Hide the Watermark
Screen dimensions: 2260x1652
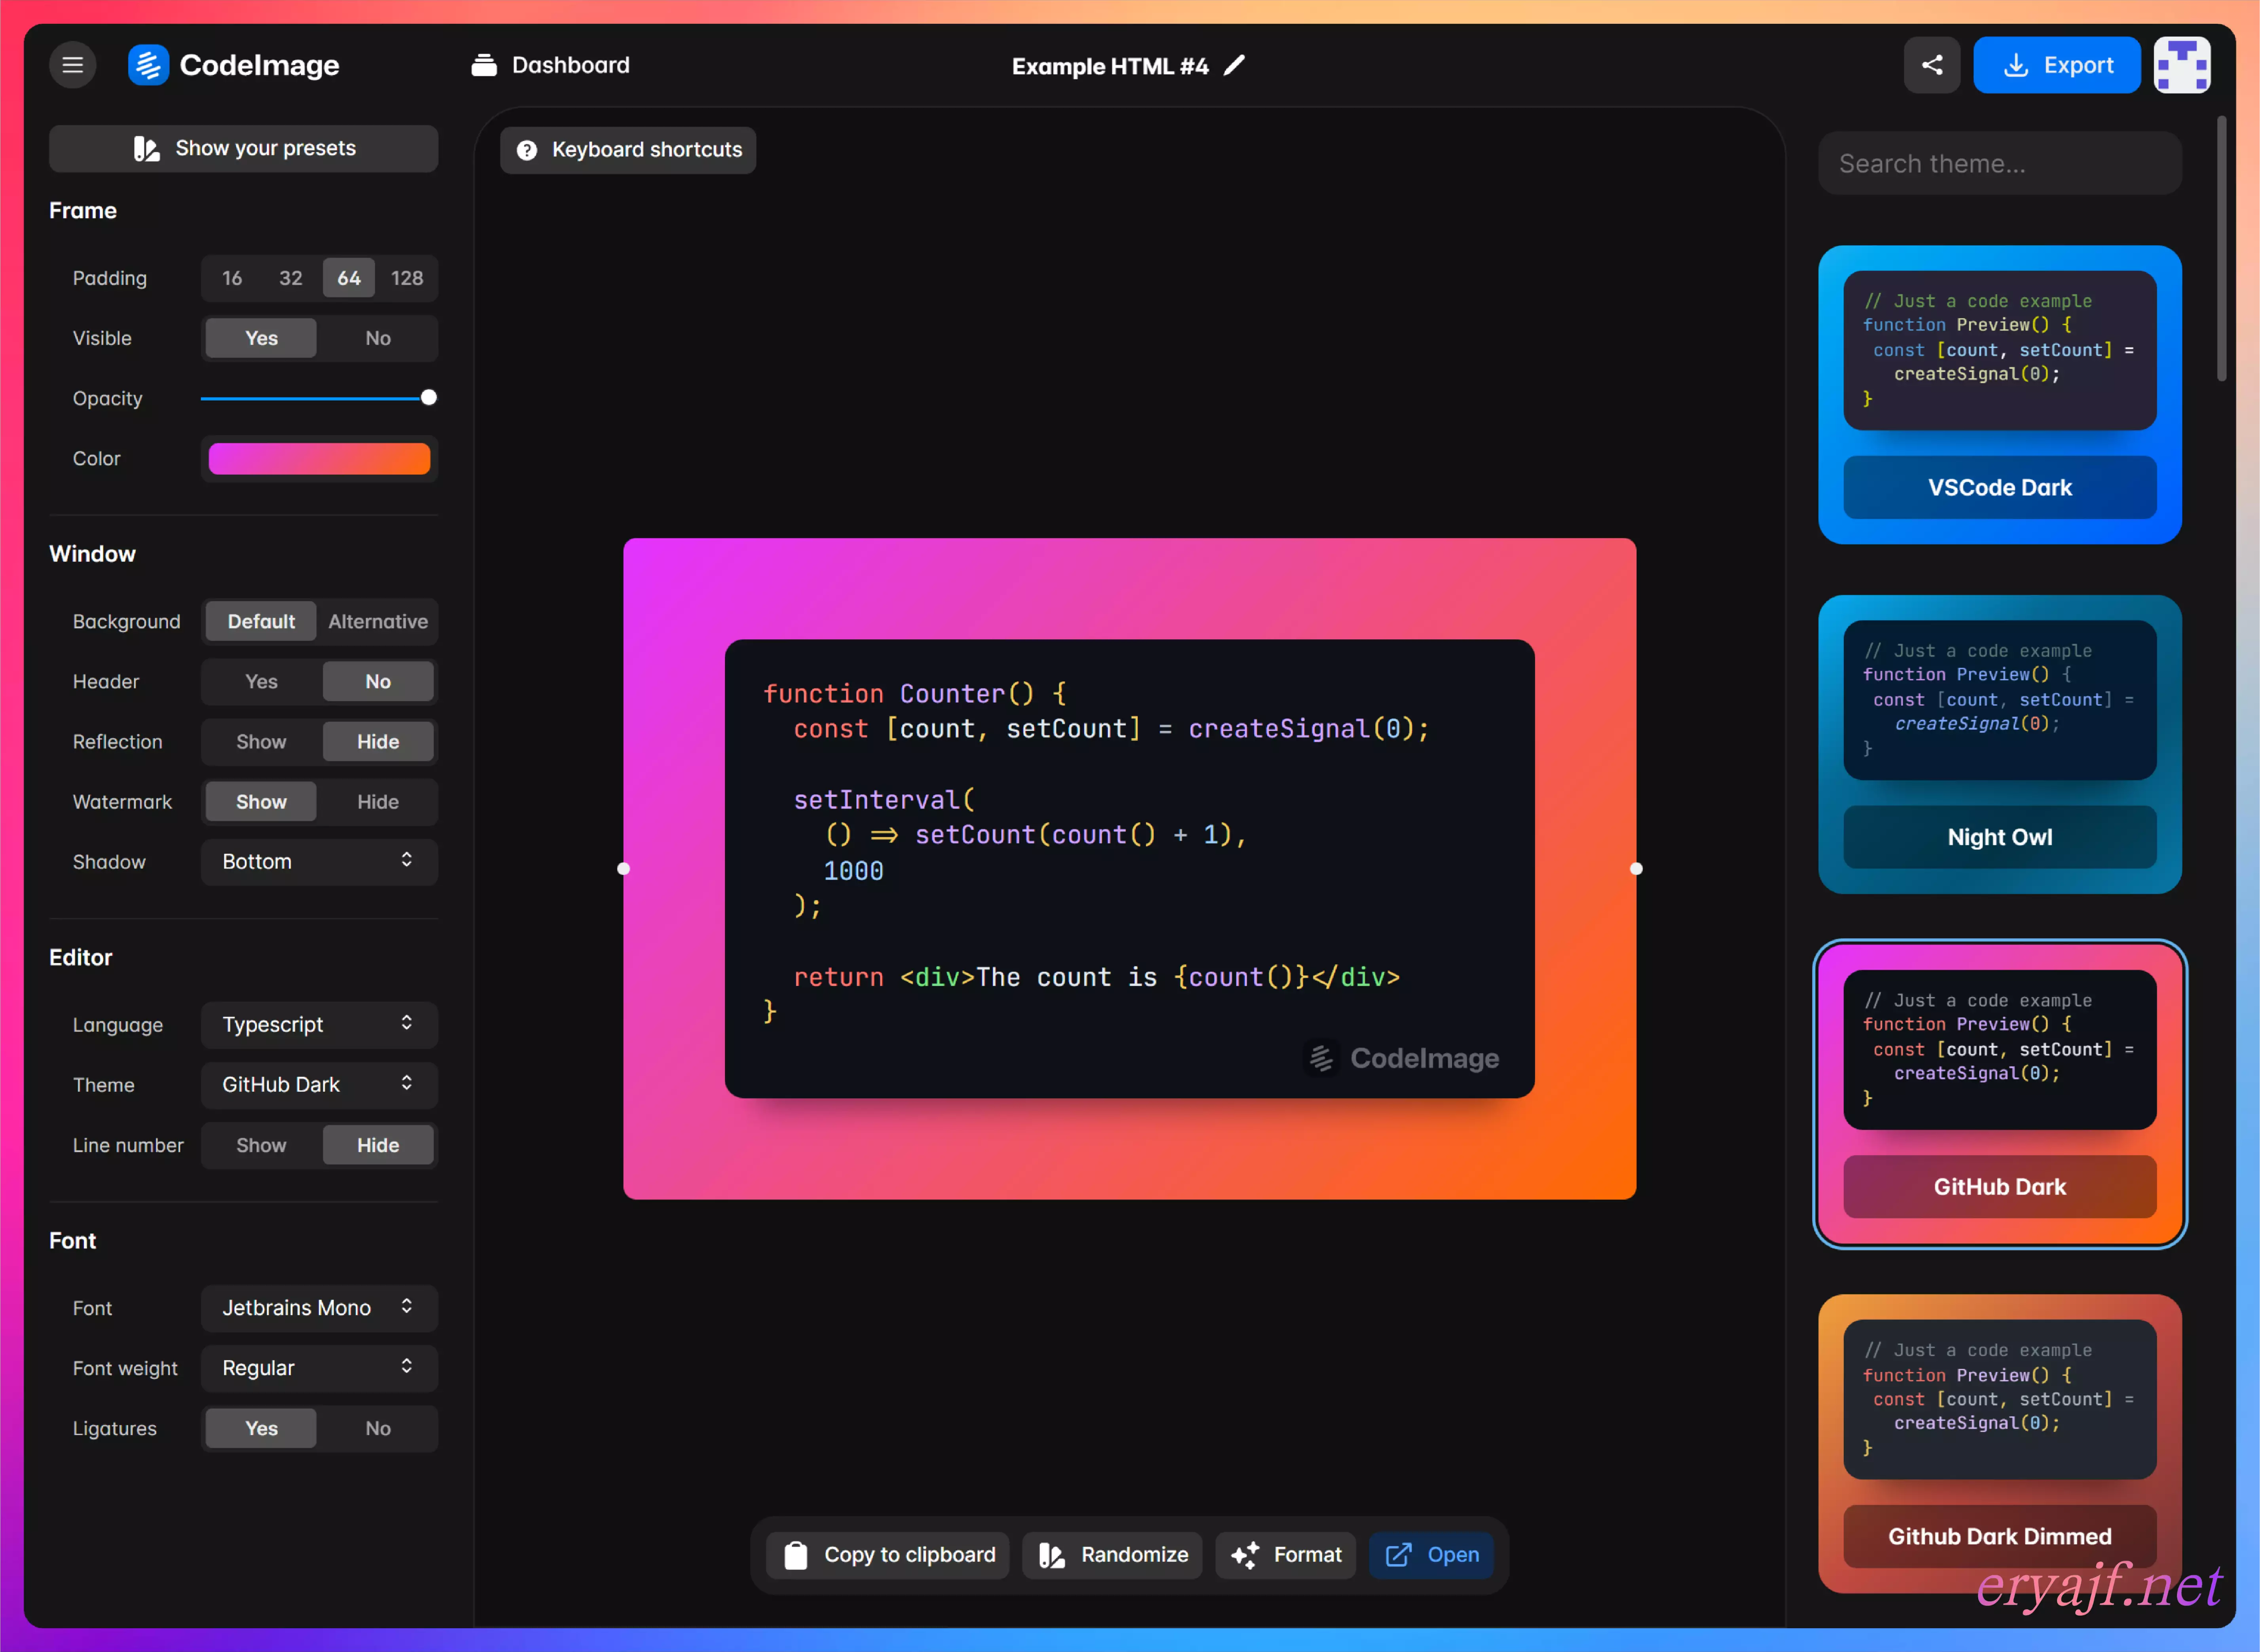coord(377,802)
